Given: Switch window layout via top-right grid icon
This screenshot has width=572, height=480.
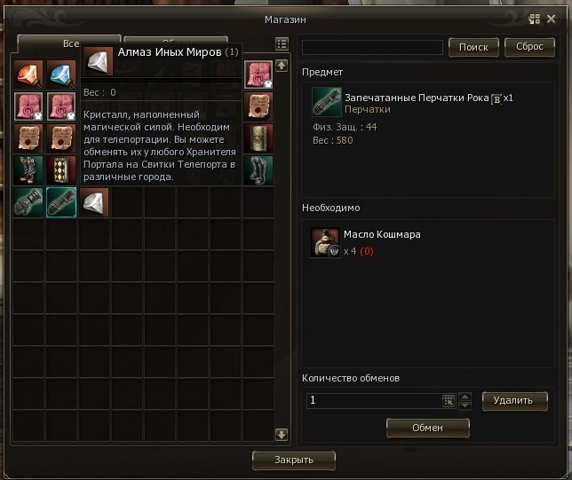Looking at the screenshot, I should (x=535, y=19).
